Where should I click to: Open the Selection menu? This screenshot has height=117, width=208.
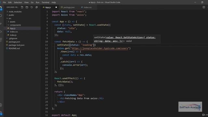click(x=18, y=2)
